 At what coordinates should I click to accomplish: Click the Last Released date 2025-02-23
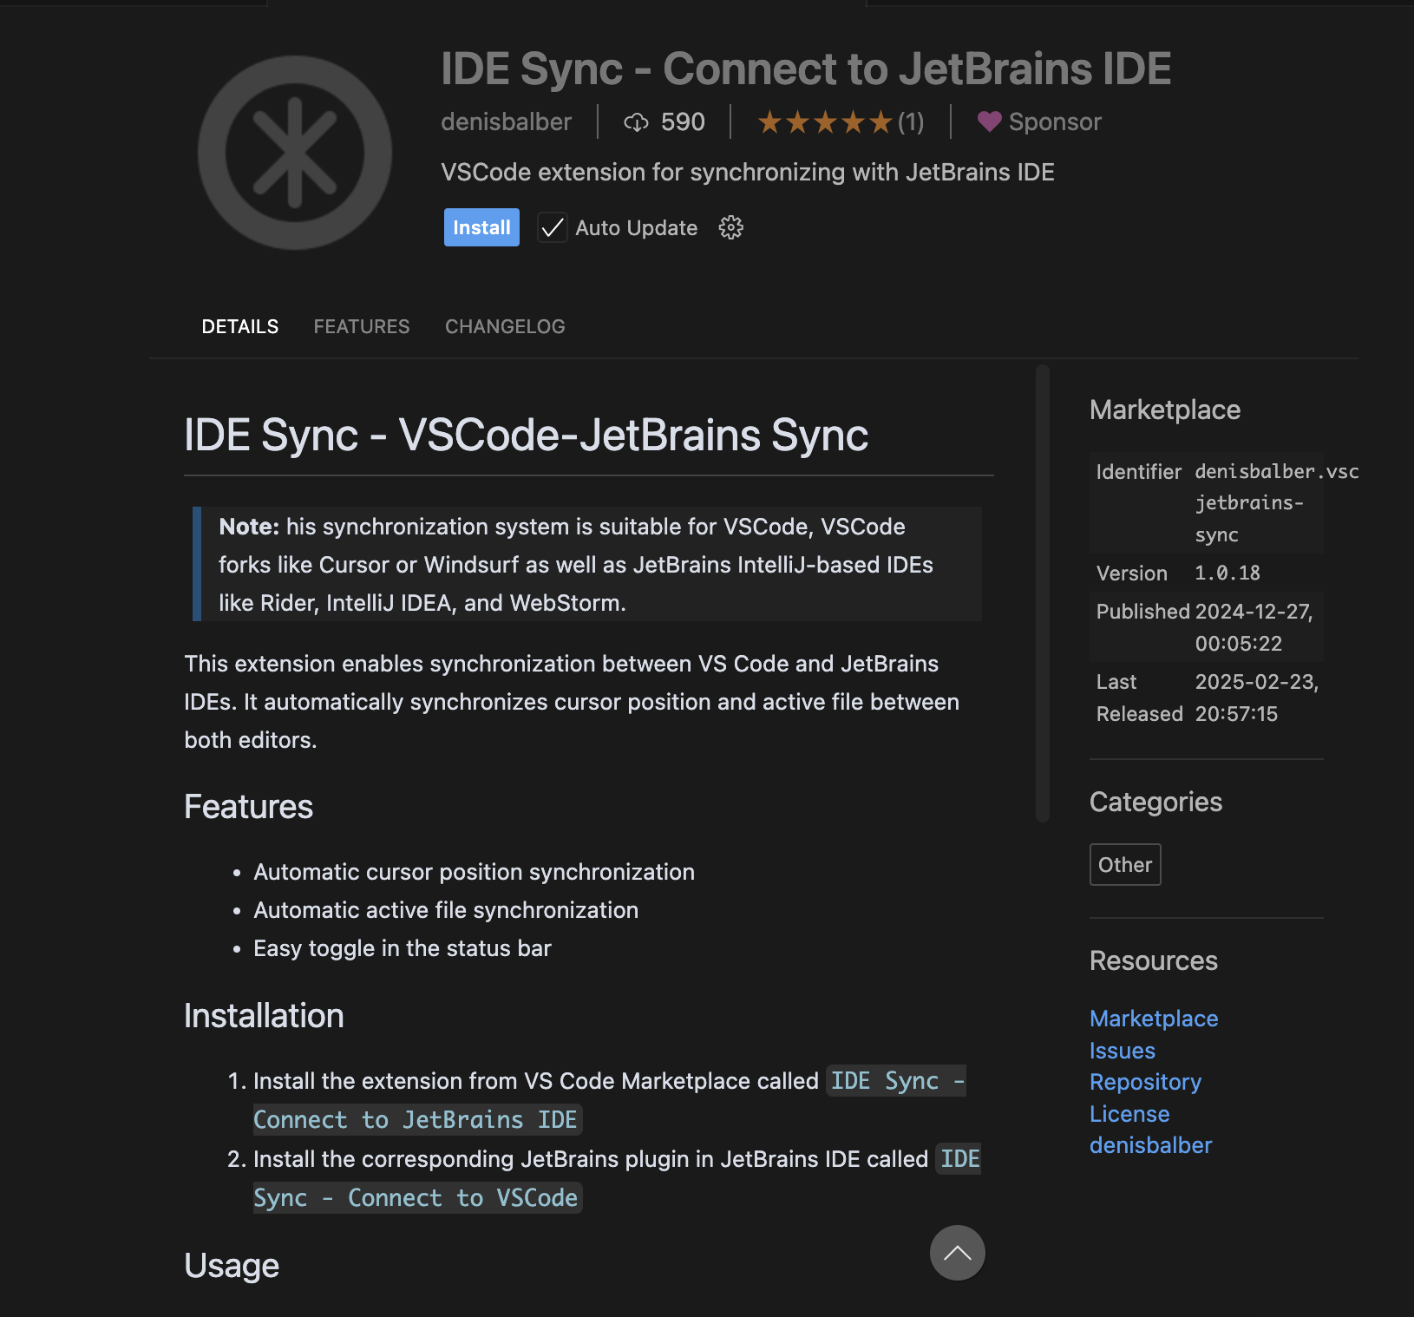click(1257, 682)
